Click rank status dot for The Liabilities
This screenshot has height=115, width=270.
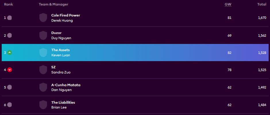coord(9,105)
